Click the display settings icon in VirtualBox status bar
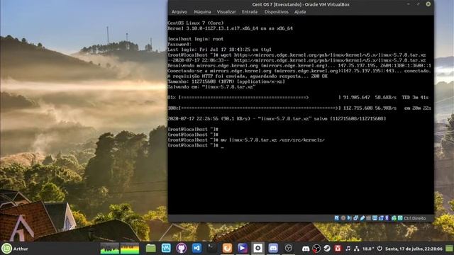454x255 pixels. point(375,218)
